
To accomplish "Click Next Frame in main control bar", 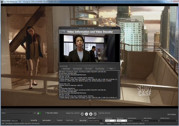I will click(x=70, y=120).
